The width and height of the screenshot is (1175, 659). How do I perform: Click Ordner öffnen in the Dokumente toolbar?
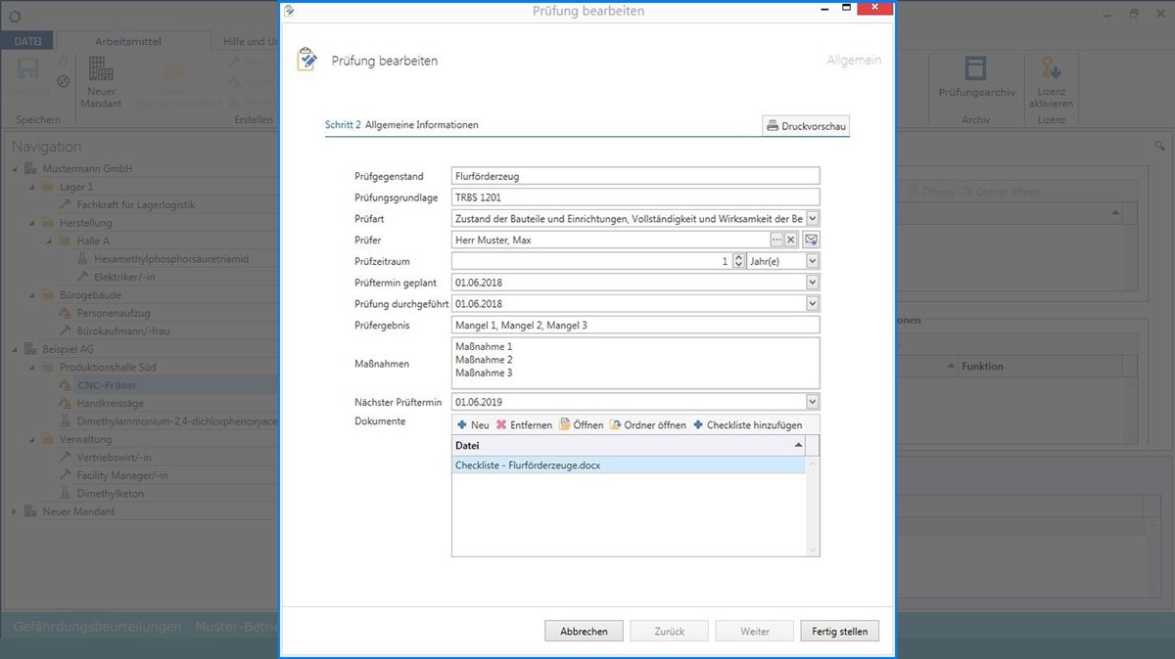click(648, 425)
